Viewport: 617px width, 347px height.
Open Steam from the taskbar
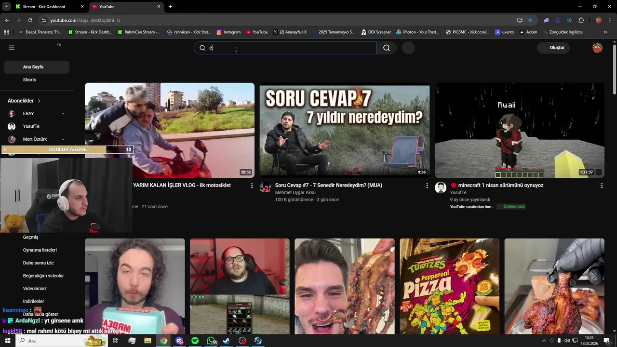[x=226, y=341]
